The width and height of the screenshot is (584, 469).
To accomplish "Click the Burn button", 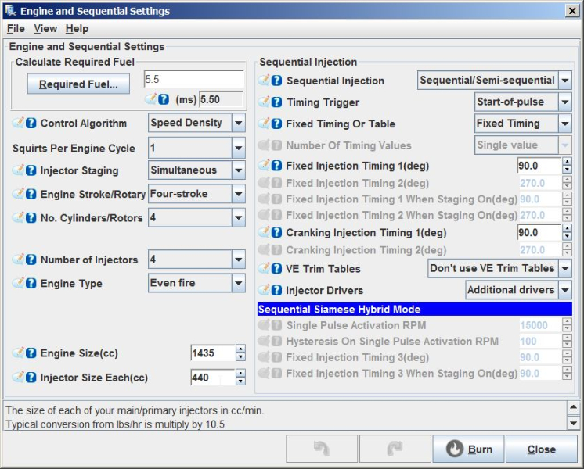I will pyautogui.click(x=468, y=449).
